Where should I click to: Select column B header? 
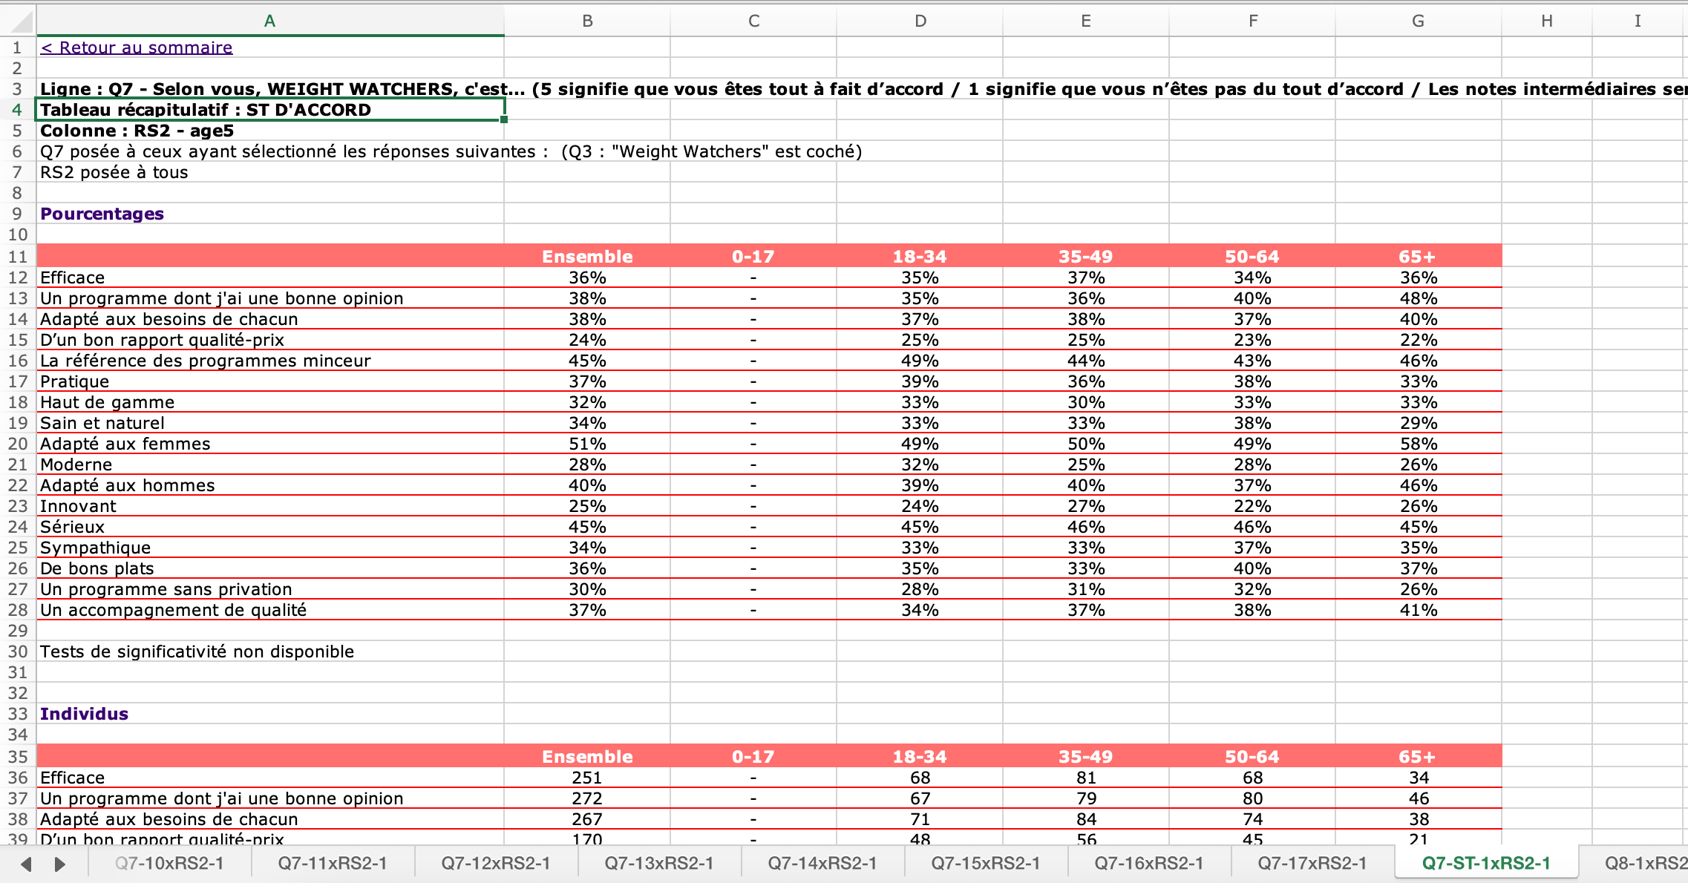pyautogui.click(x=587, y=21)
